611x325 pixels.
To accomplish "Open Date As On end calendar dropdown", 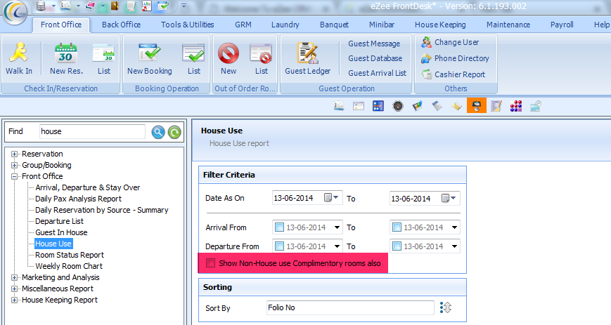I will pyautogui.click(x=449, y=198).
